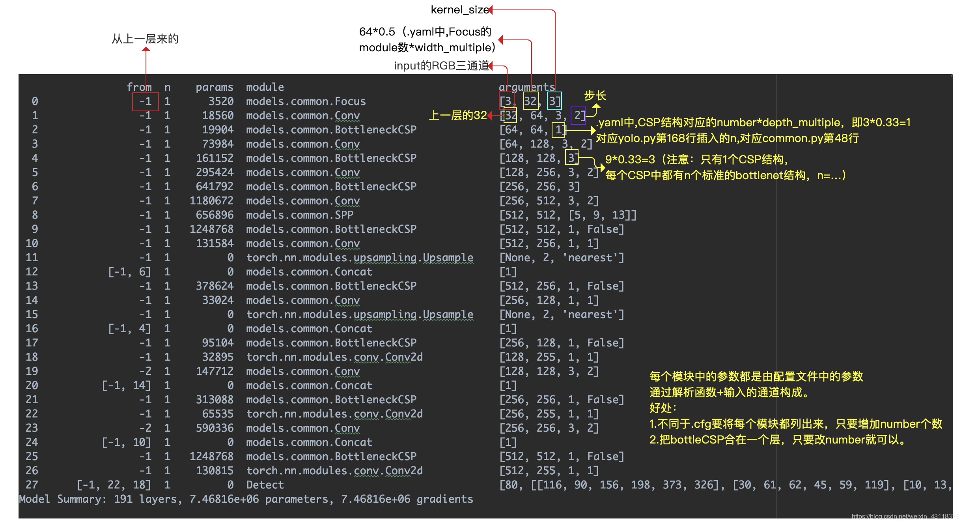Screen dimensions: 963x524
Task: Click params value 18560
Action: tap(218, 116)
